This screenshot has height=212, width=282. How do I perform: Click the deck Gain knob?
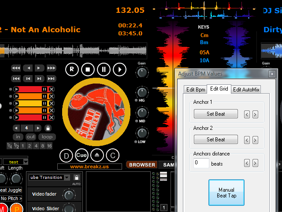click(x=142, y=72)
